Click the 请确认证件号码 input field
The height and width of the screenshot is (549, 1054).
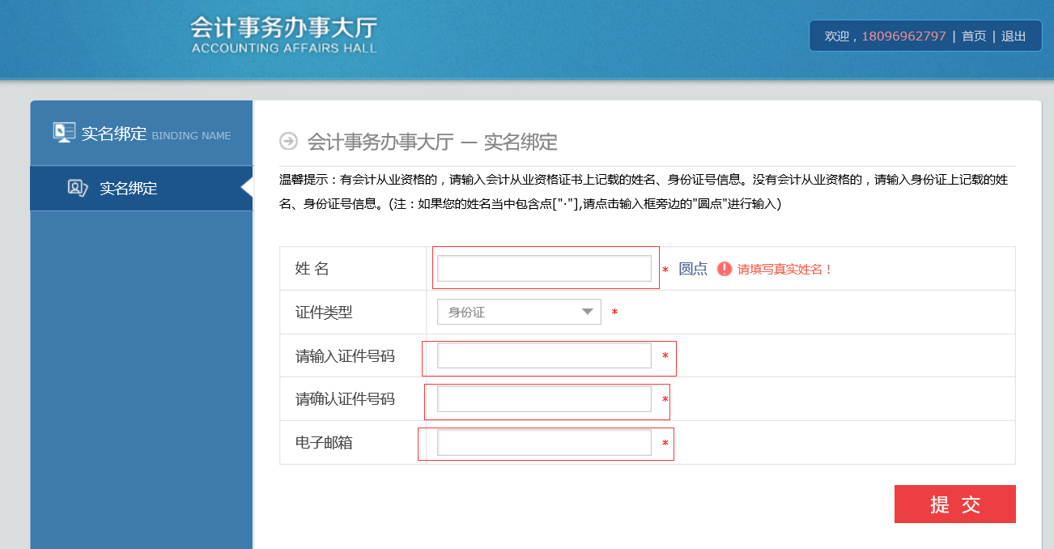[x=544, y=398]
